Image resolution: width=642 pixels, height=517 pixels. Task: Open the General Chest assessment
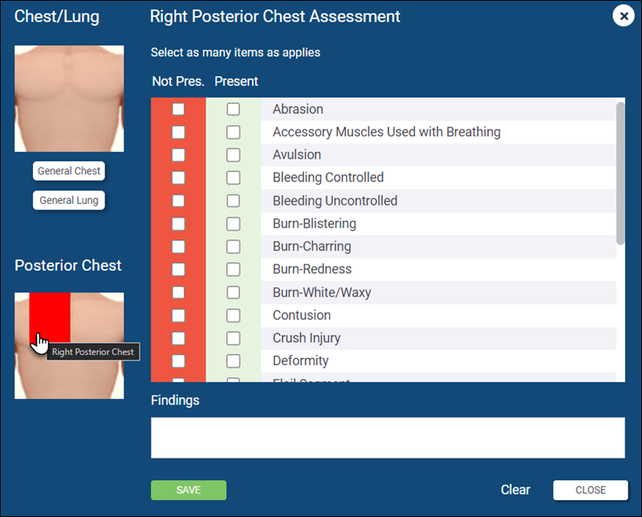tap(69, 171)
